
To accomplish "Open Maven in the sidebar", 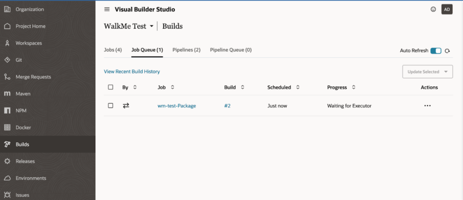I will (x=23, y=94).
